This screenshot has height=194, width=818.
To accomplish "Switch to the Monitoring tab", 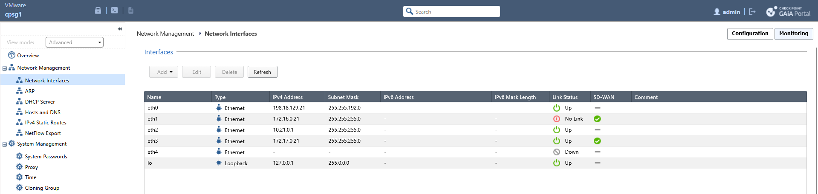I will (793, 34).
